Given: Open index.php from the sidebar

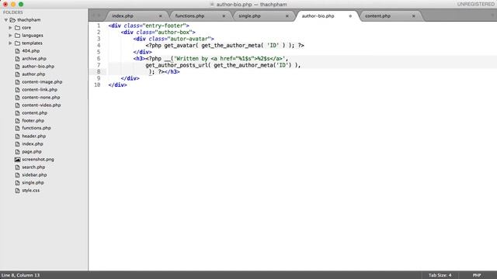Looking at the screenshot, I should coord(33,144).
